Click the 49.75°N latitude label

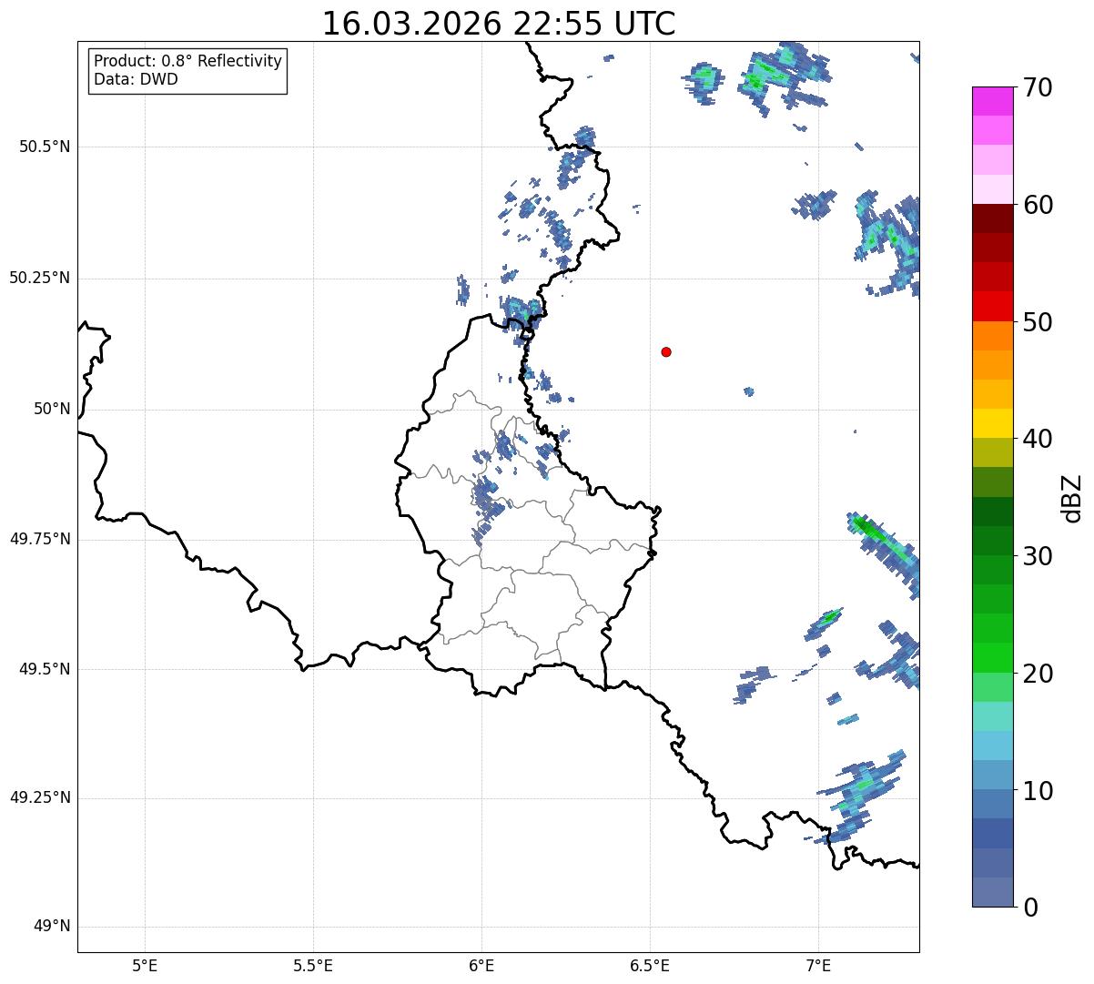coord(40,539)
